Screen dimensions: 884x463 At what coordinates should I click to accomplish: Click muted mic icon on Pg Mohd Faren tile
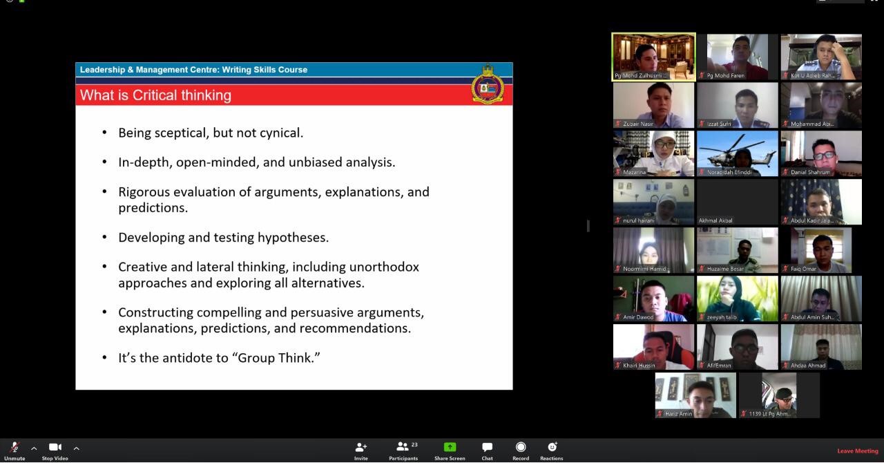702,75
